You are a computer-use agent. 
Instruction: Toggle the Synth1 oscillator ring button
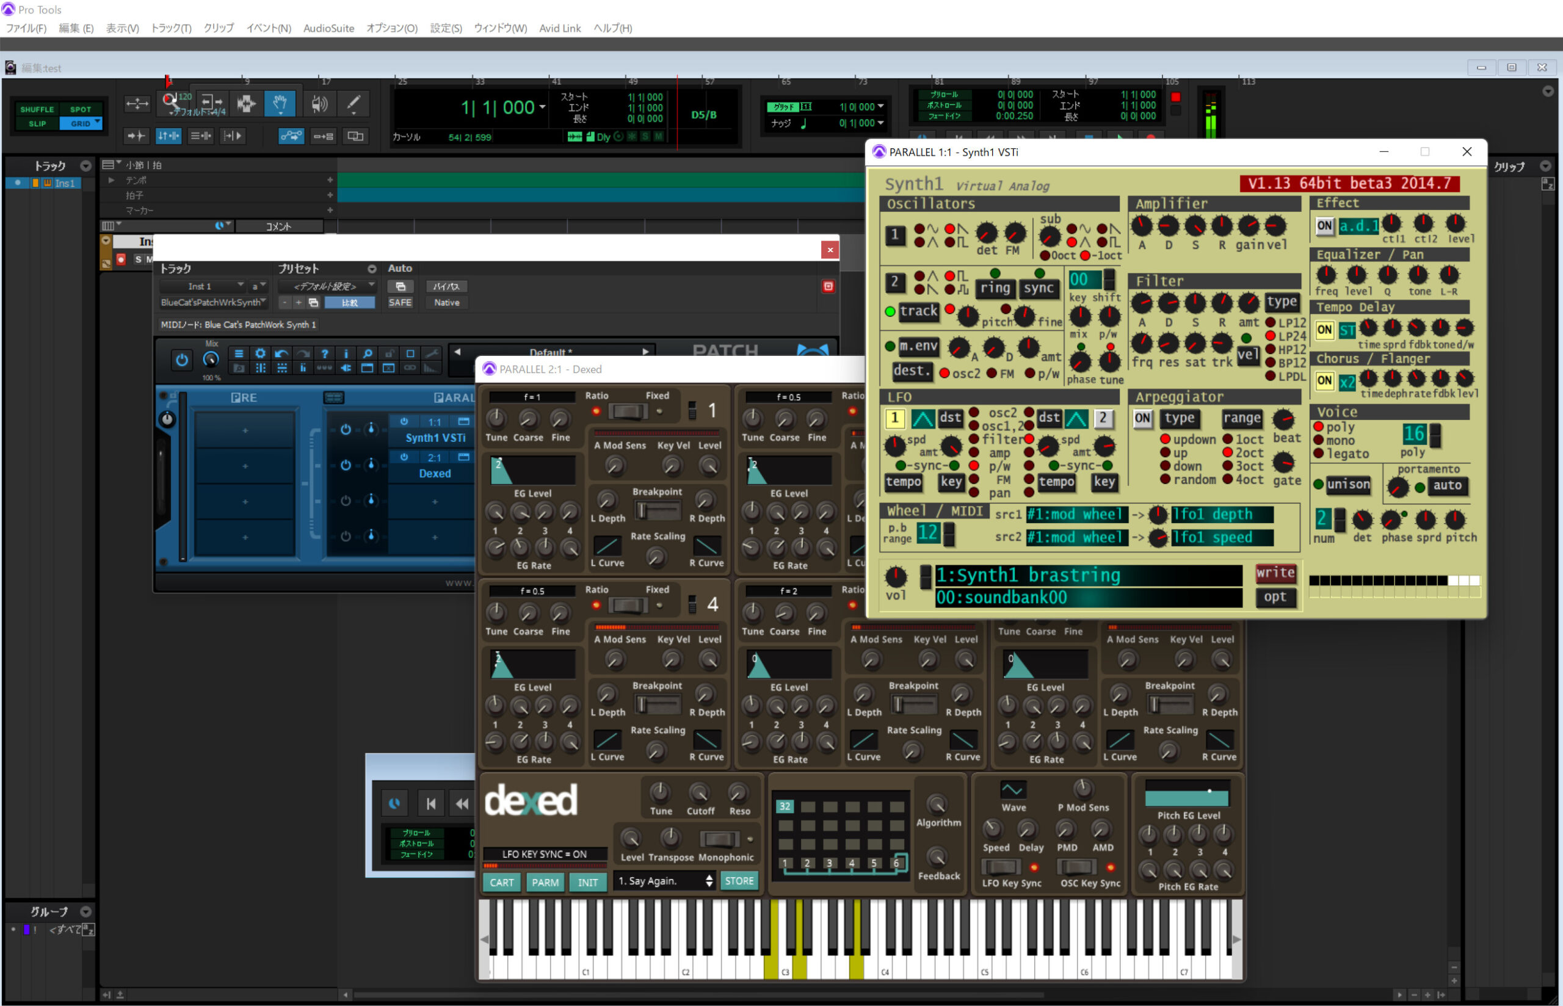coord(995,288)
